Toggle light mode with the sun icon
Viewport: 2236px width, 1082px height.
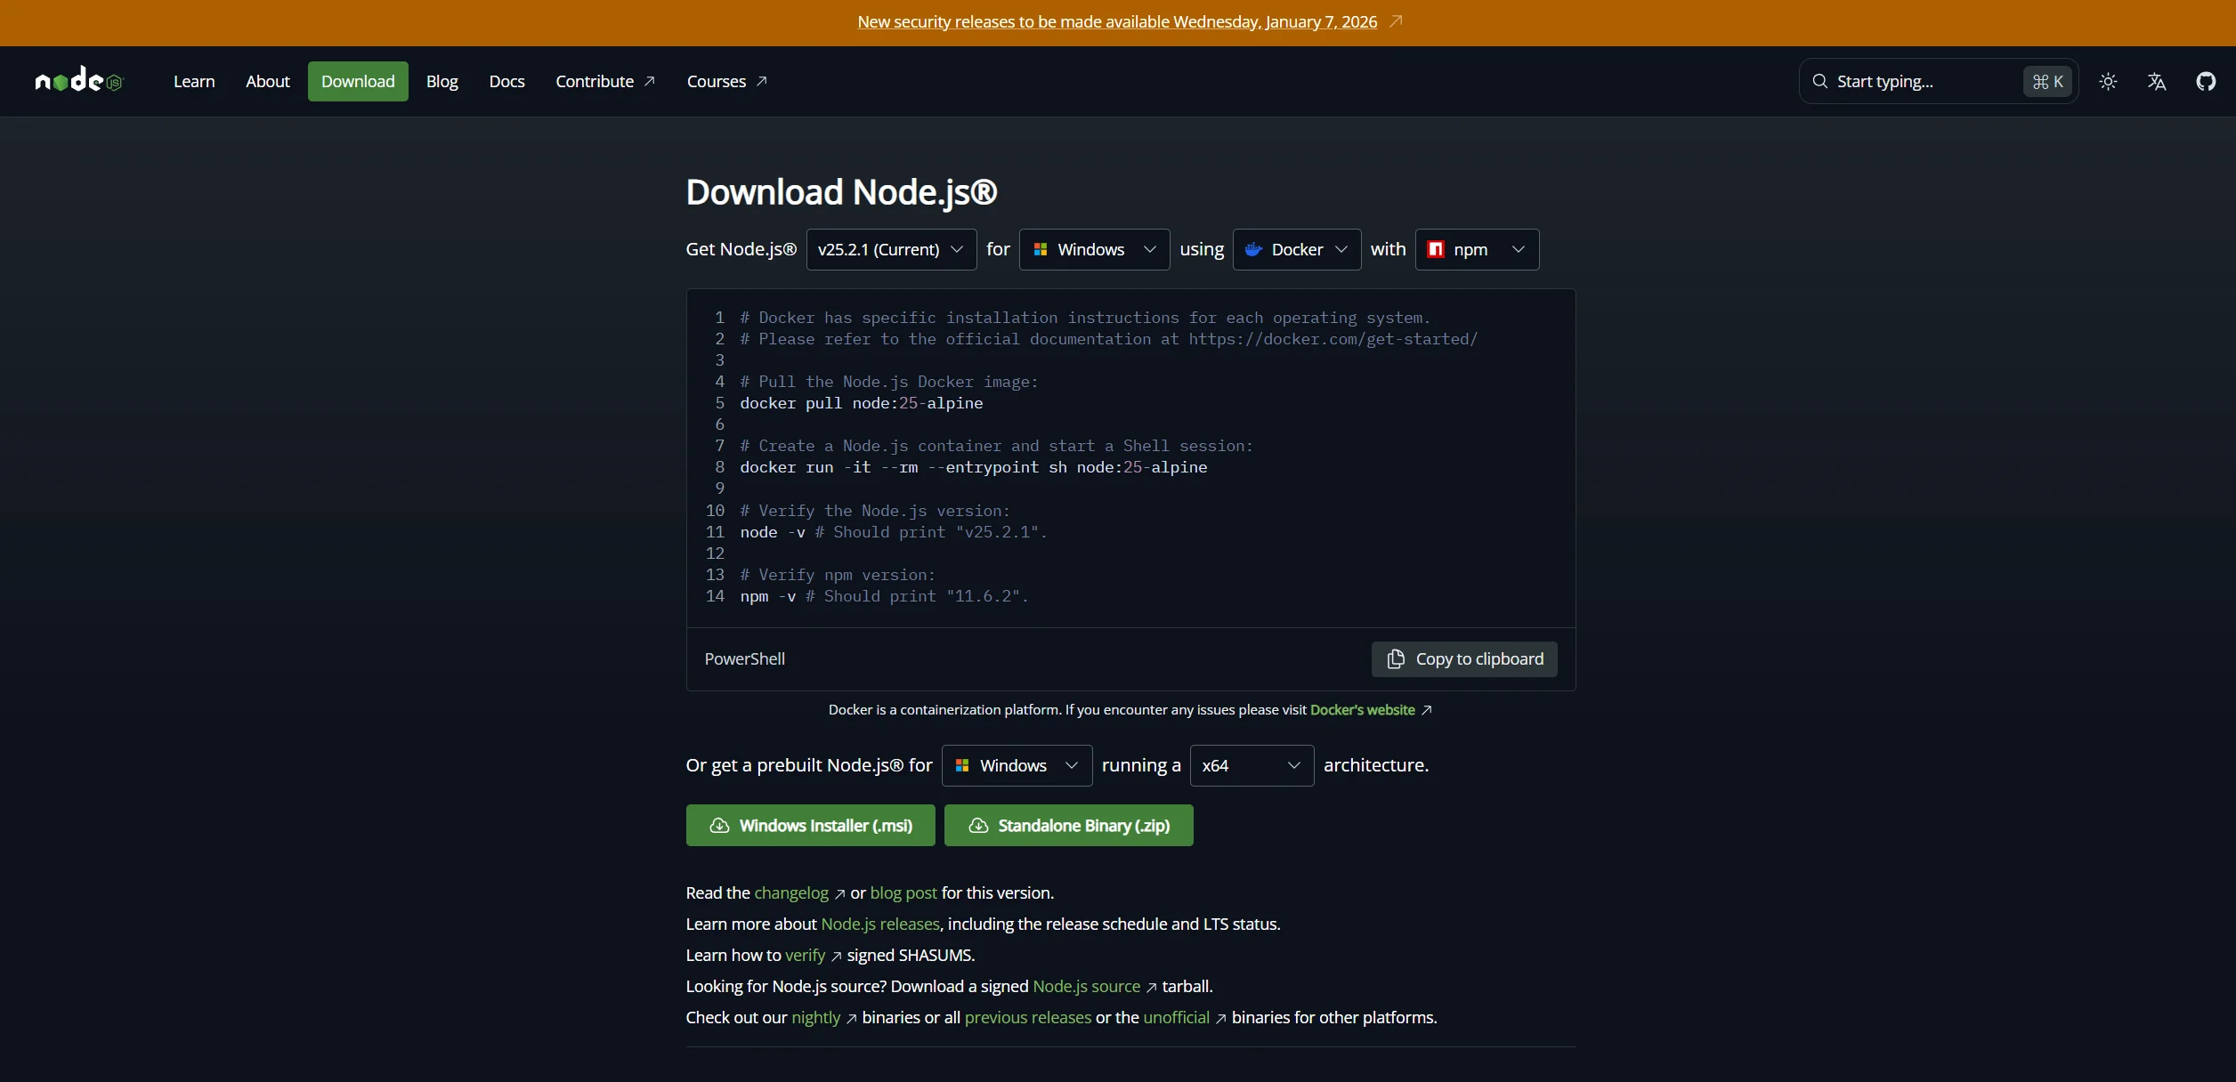(2108, 81)
